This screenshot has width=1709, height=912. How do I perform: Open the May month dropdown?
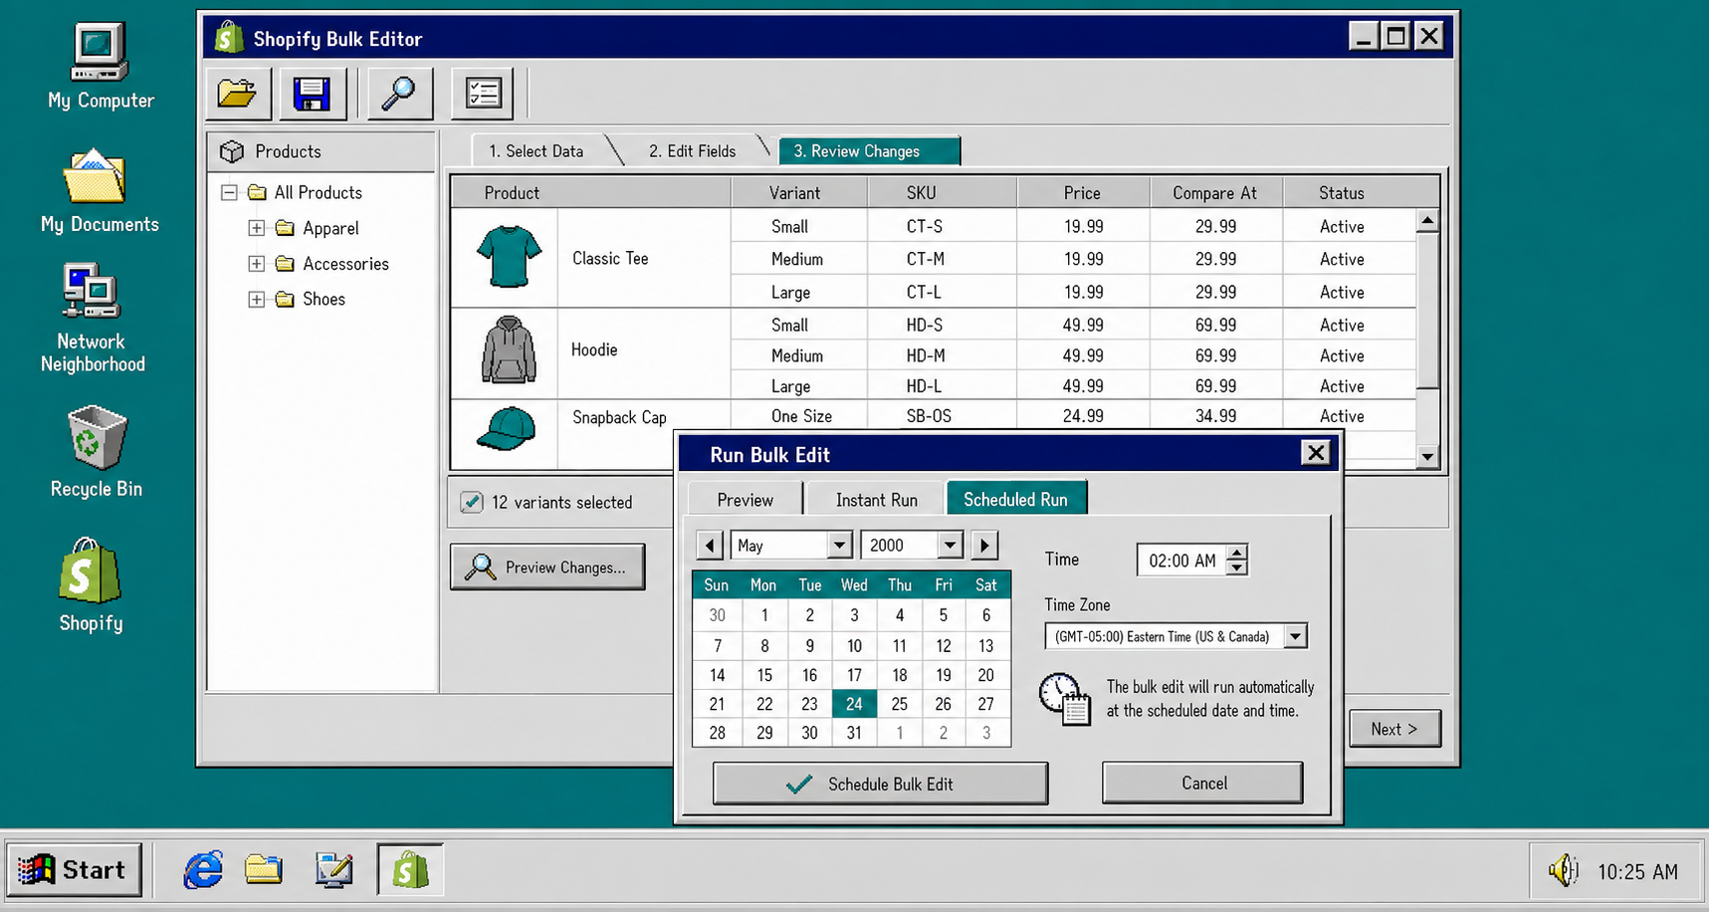click(839, 546)
